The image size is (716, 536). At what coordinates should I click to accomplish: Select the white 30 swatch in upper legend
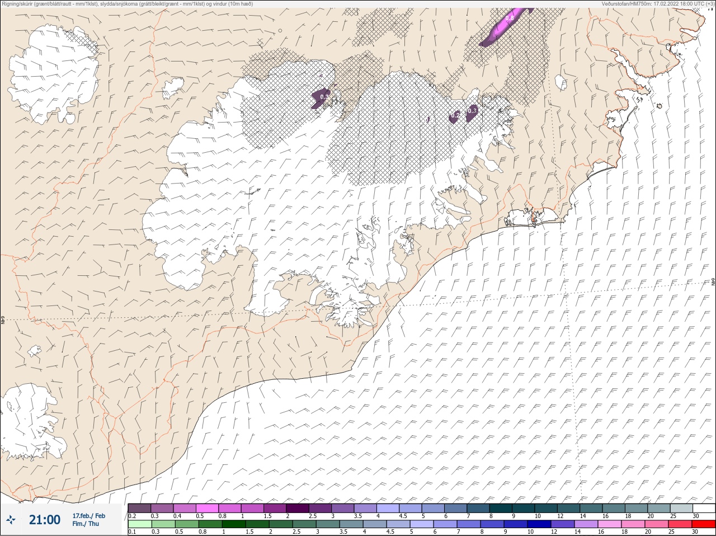point(704,508)
